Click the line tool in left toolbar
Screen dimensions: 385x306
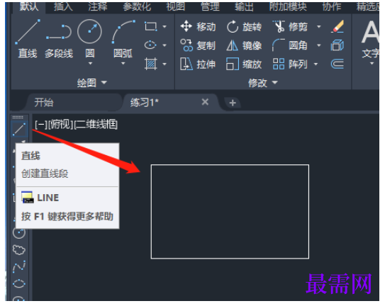[19, 130]
